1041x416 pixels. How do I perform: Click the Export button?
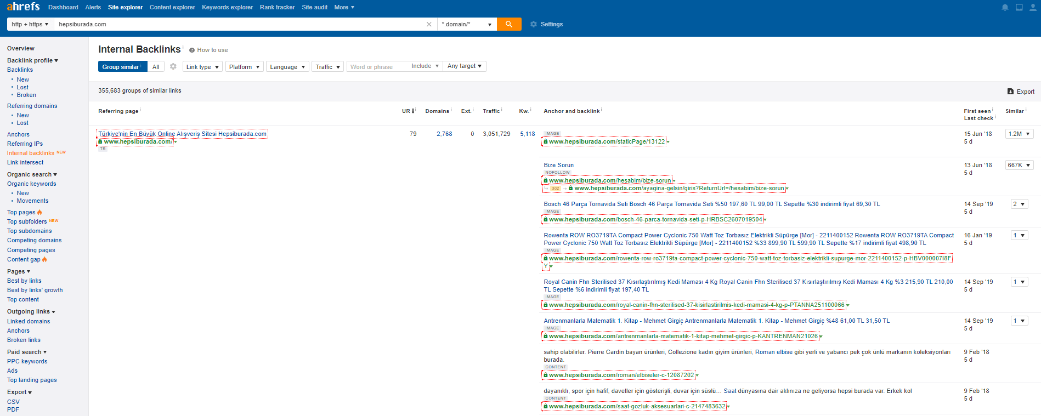pyautogui.click(x=1021, y=92)
